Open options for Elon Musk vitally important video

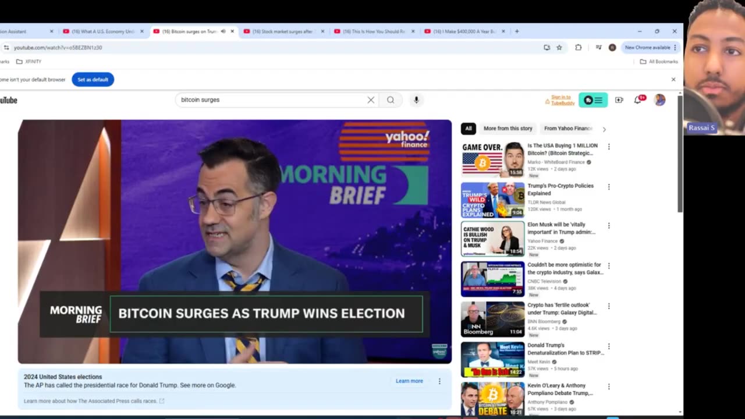pos(609,225)
